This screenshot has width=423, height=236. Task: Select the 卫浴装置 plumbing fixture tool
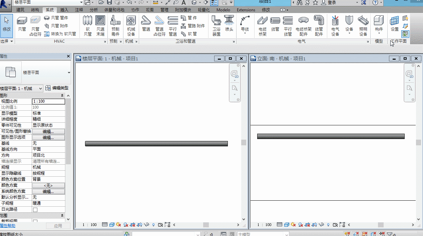coord(217,26)
